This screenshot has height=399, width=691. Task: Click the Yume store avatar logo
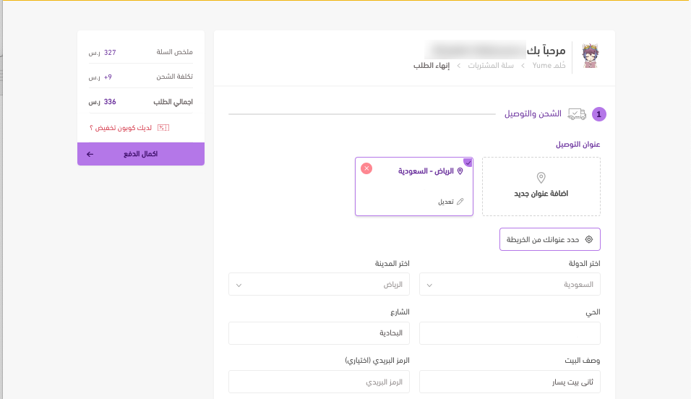point(591,56)
